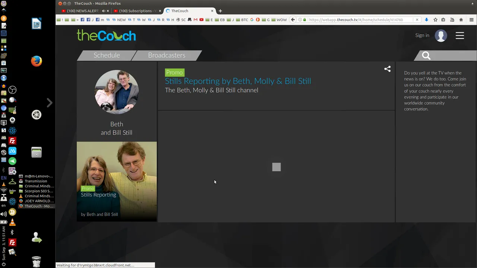The height and width of the screenshot is (268, 477).
Task: Open the EB bookmarks folder
Action: tap(220, 20)
